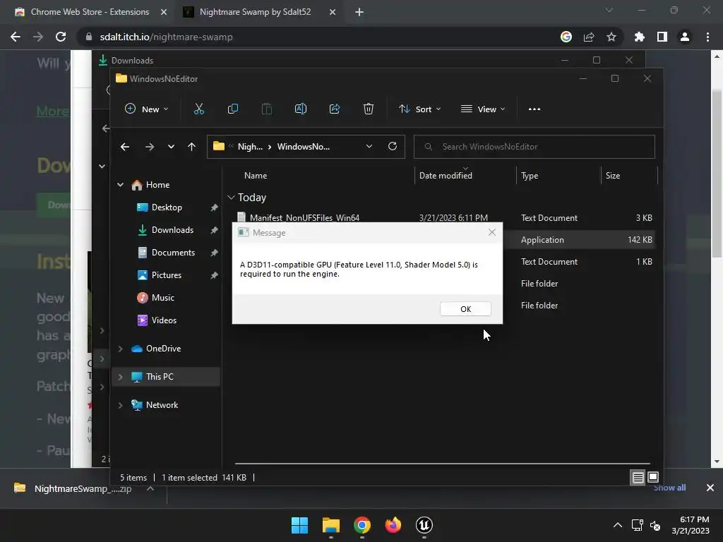The width and height of the screenshot is (723, 542).
Task: Go back in File Explorer
Action: coord(124,147)
